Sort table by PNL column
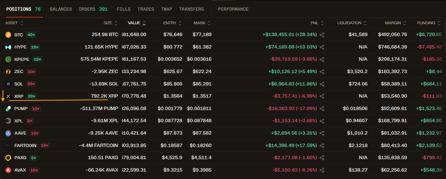 [x=318, y=23]
